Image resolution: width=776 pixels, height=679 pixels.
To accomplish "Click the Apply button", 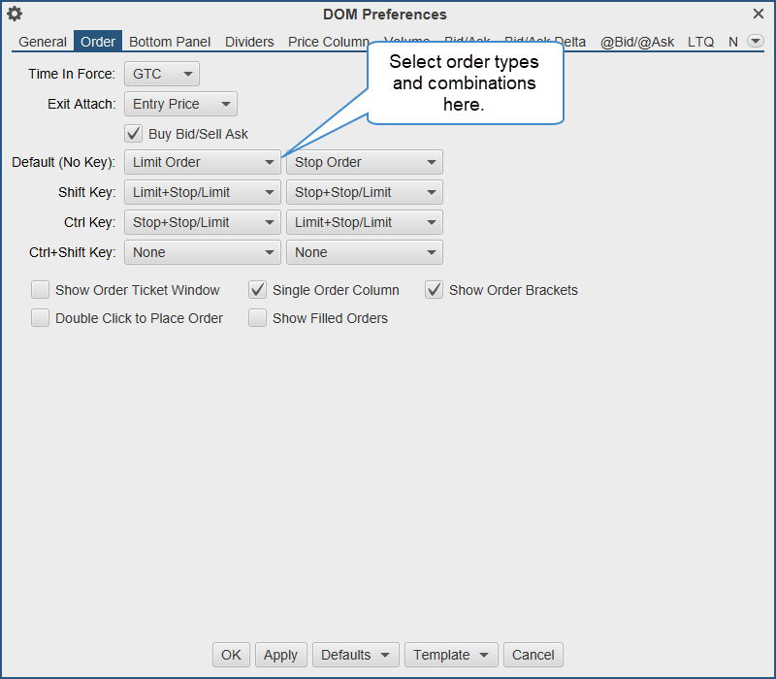I will click(x=280, y=655).
